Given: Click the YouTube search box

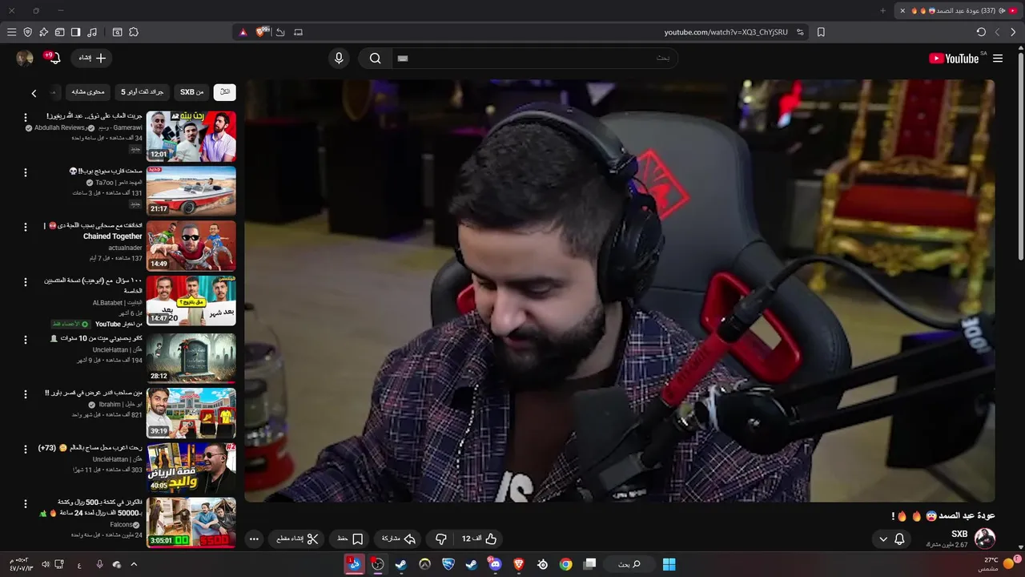Looking at the screenshot, I should (535, 58).
